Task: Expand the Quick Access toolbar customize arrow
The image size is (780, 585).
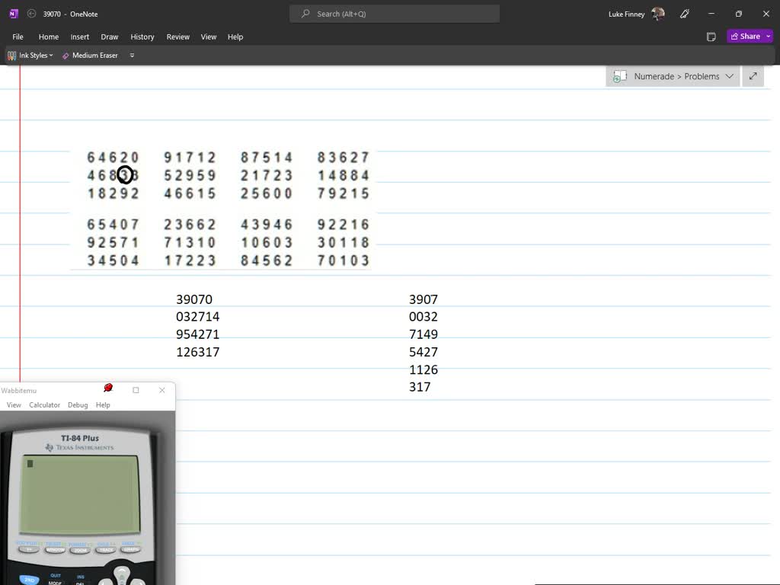Action: click(132, 56)
